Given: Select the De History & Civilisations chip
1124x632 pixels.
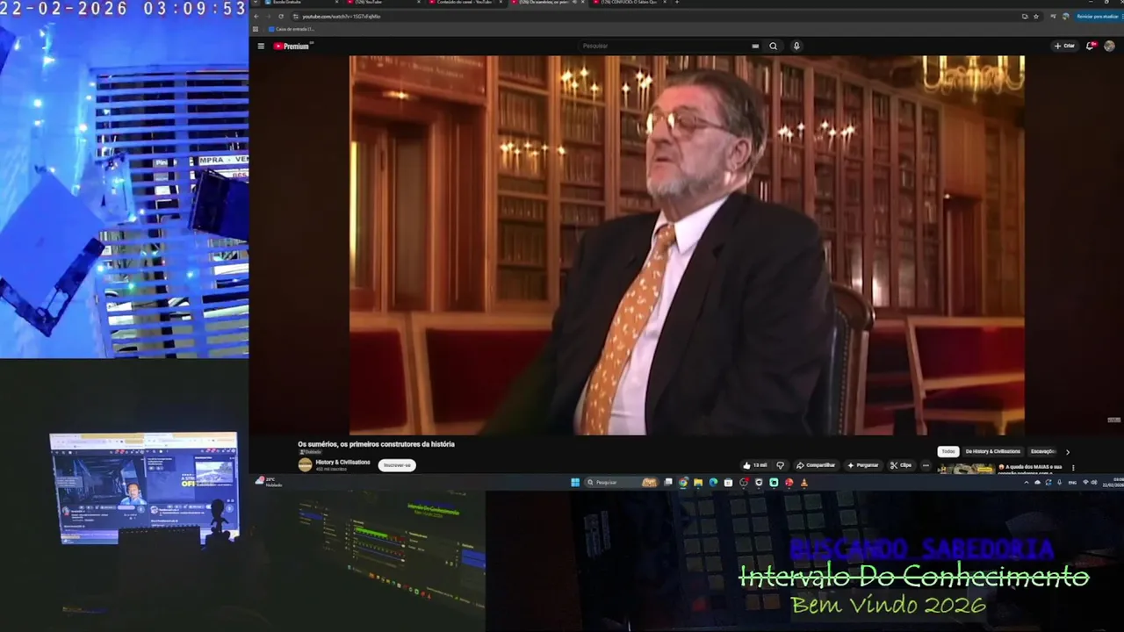Looking at the screenshot, I should pyautogui.click(x=993, y=451).
